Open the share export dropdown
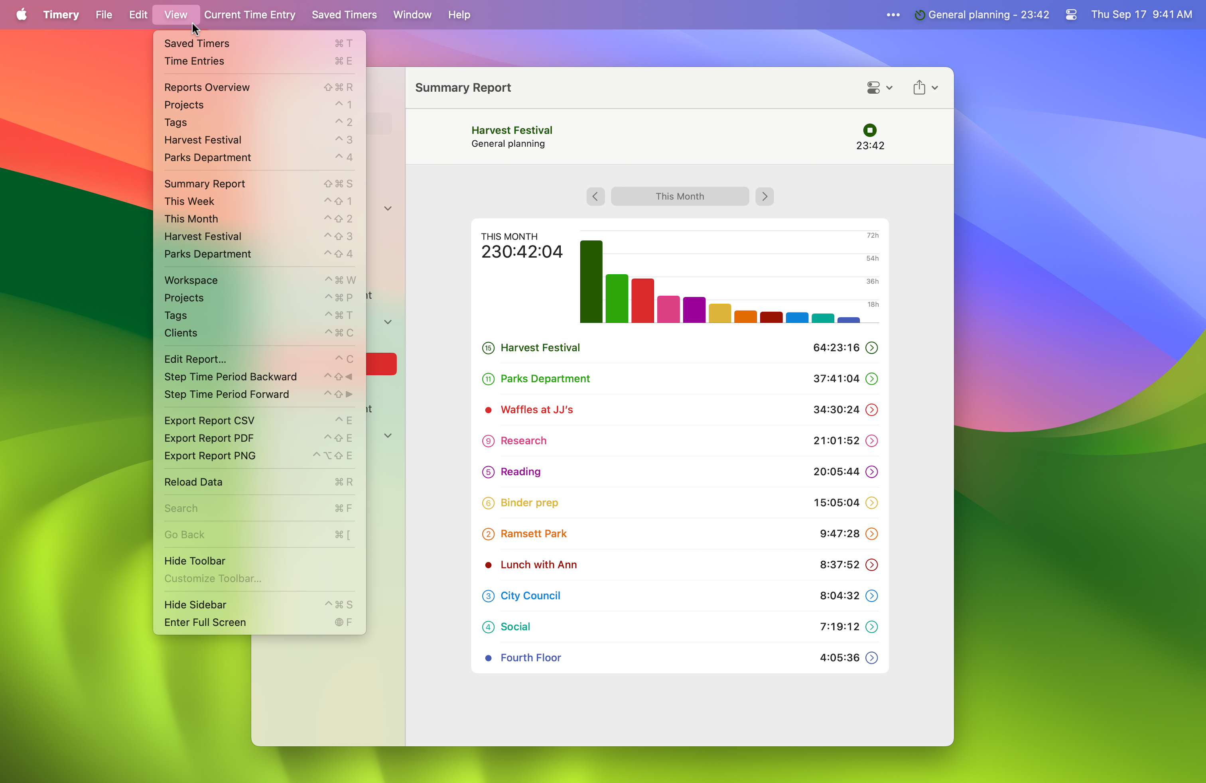Image resolution: width=1206 pixels, height=783 pixels. coord(925,88)
